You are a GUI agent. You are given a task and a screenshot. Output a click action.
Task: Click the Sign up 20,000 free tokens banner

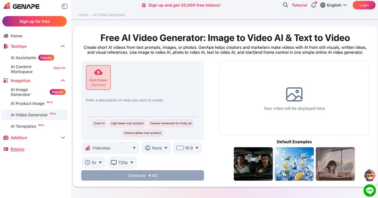click(184, 5)
